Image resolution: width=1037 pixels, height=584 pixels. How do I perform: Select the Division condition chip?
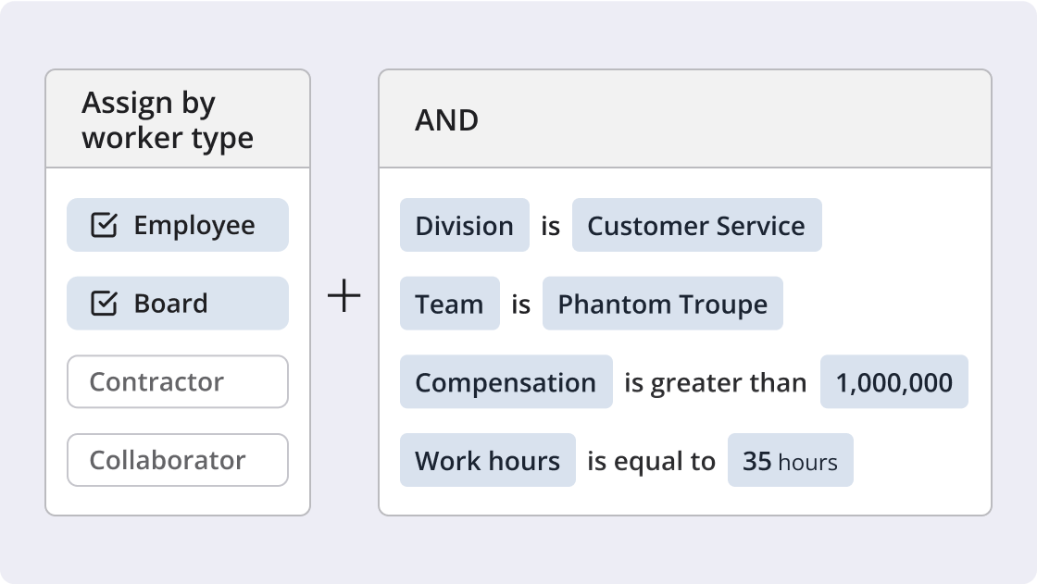464,225
